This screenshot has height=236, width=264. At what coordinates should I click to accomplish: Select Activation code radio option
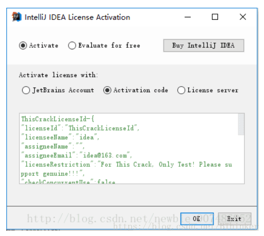[x=107, y=90]
